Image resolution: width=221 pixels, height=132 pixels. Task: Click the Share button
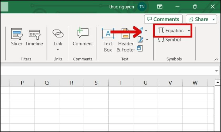(199, 19)
